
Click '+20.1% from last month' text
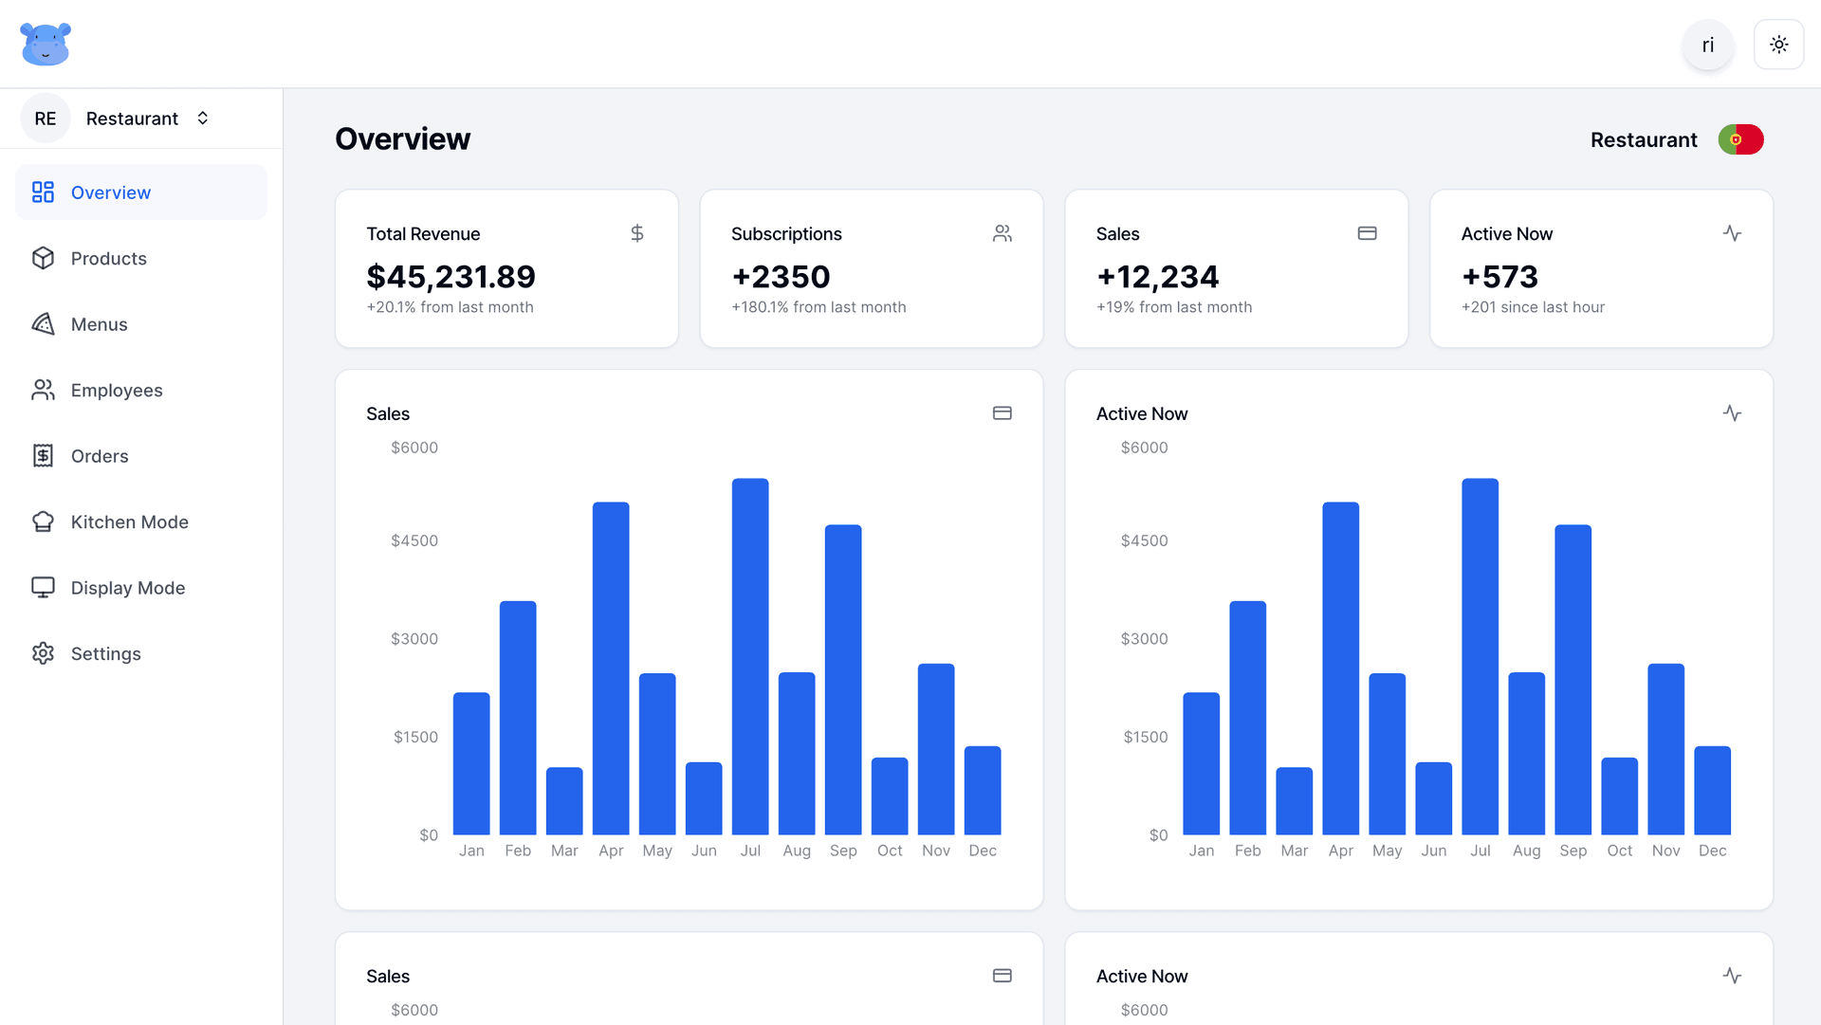click(x=450, y=307)
